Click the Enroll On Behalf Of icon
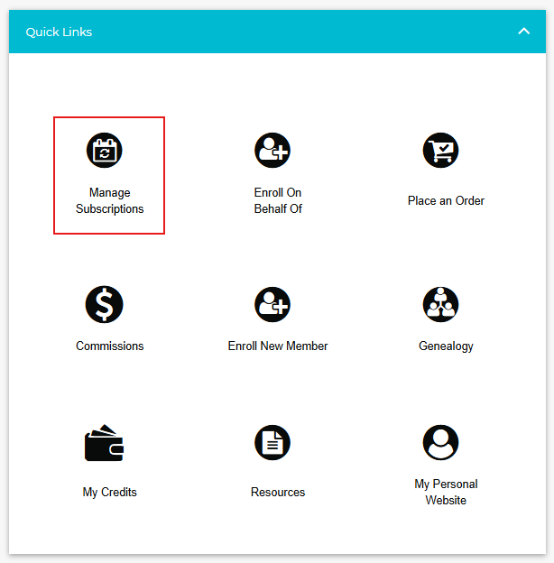Image resolution: width=554 pixels, height=563 pixels. coord(272,150)
